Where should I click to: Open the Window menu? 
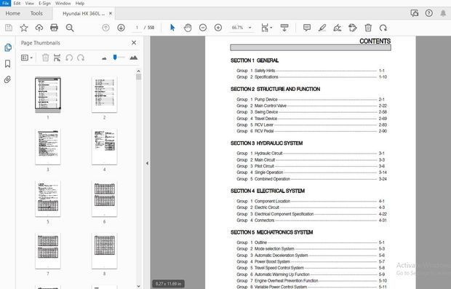63,4
